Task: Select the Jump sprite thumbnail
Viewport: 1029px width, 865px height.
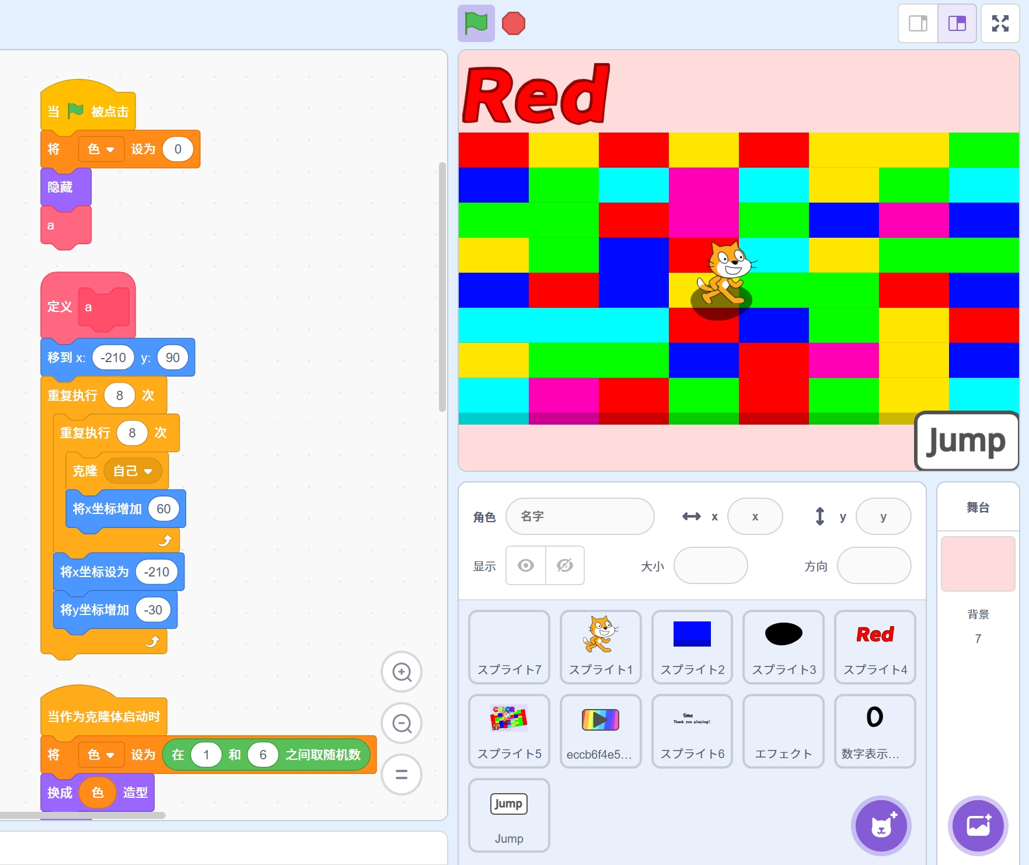Action: [x=509, y=815]
